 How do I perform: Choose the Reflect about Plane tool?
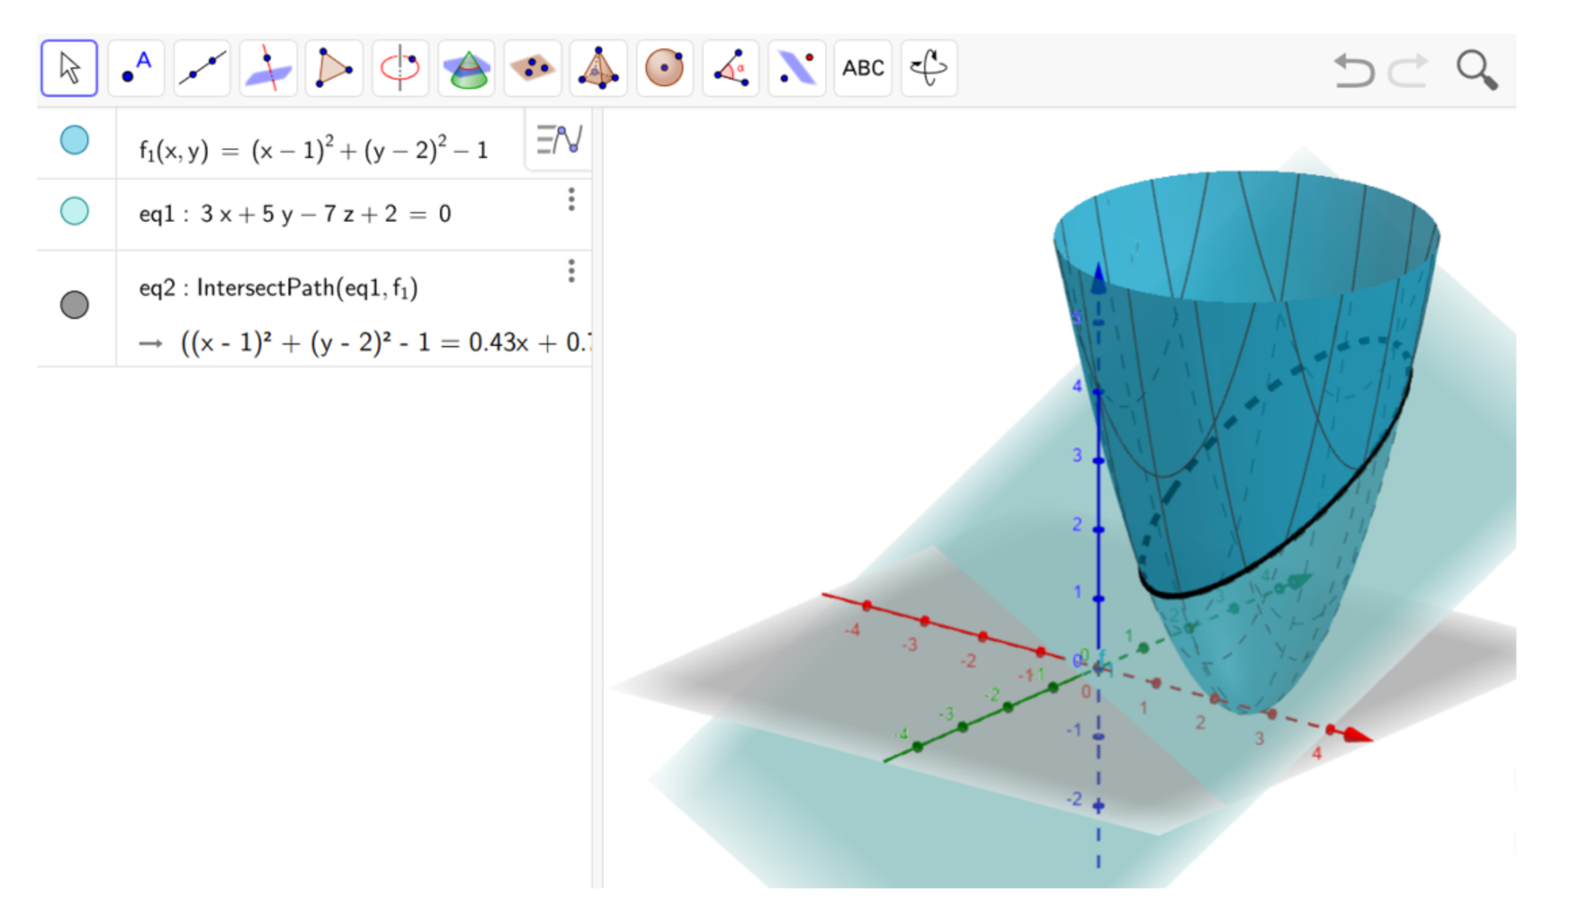(797, 68)
